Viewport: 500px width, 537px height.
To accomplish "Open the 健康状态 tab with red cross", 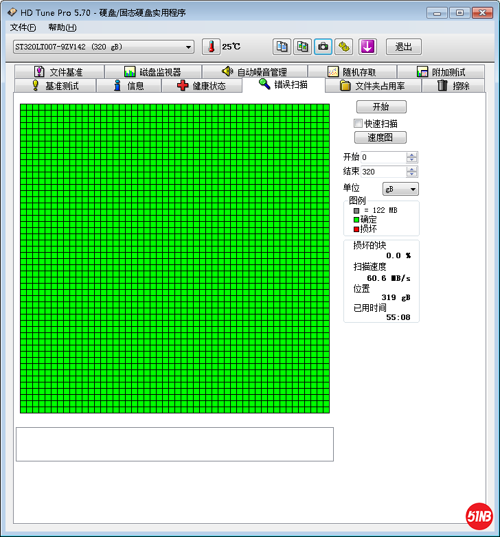I will (201, 86).
